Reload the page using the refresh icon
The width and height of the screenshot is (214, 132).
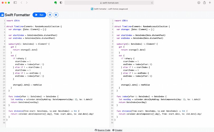tap(152, 3)
